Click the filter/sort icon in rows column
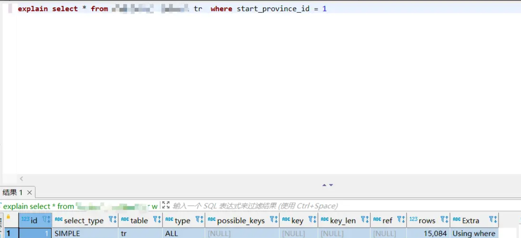Image resolution: width=521 pixels, height=238 pixels. (444, 220)
